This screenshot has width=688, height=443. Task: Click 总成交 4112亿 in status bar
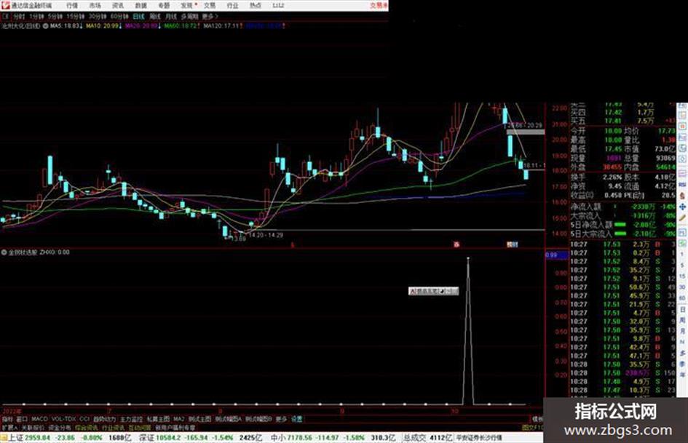click(x=427, y=438)
